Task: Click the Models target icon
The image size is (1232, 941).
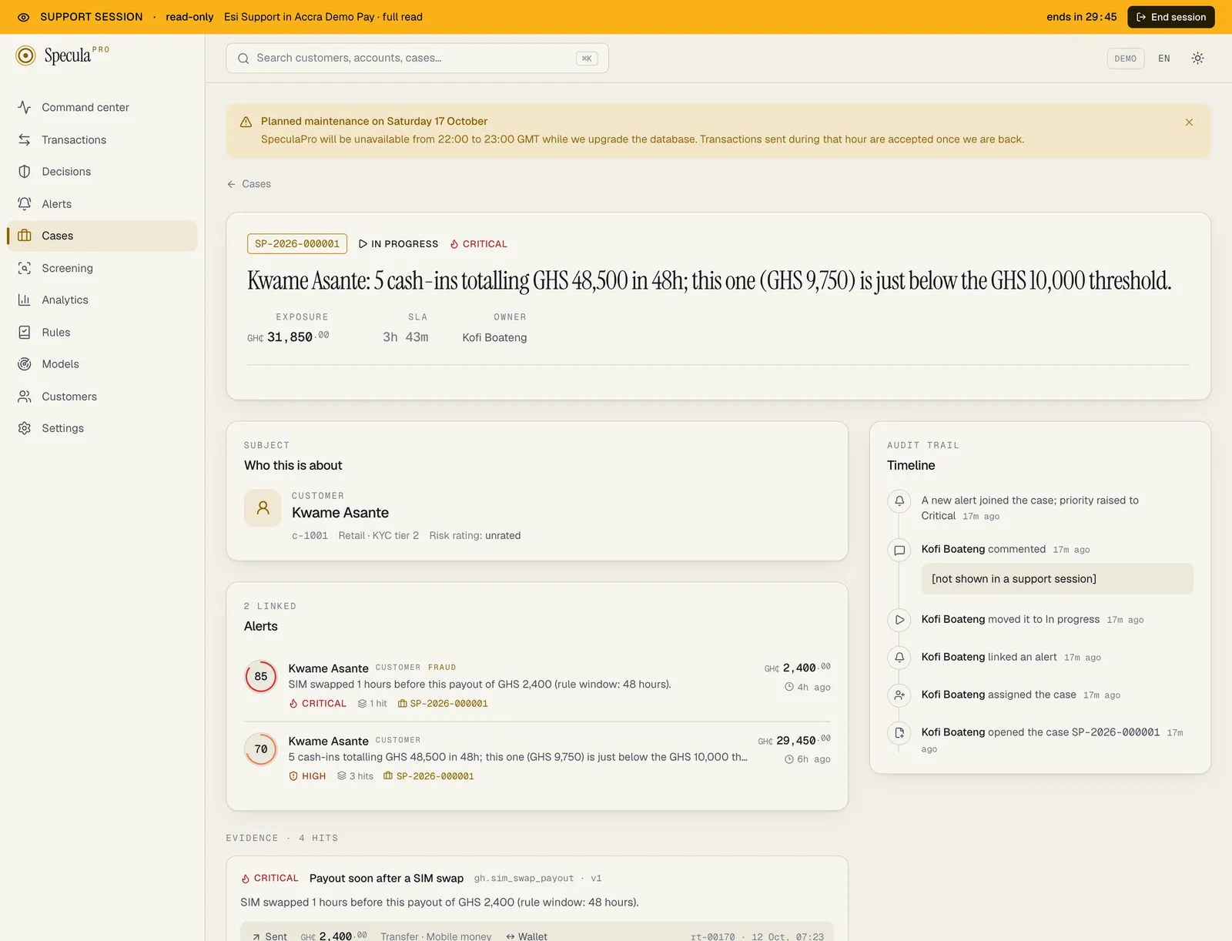Action: (25, 364)
